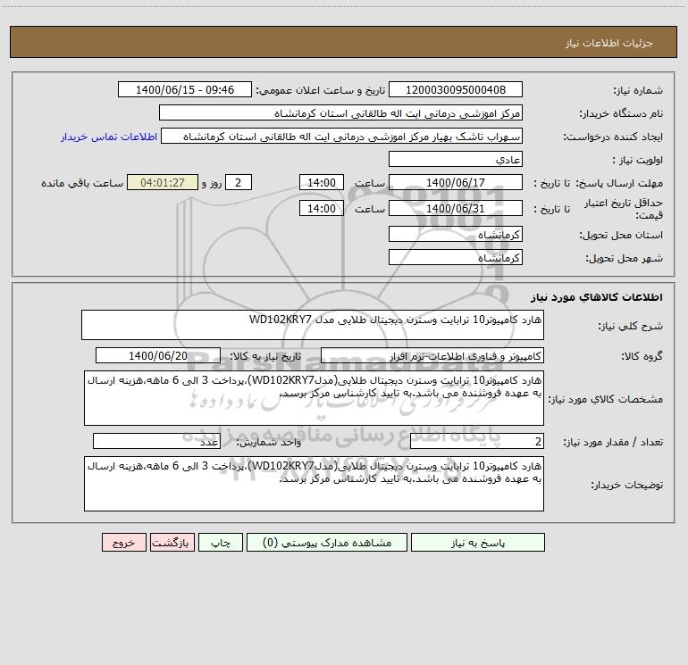Click the 'حداقل تاریخ اعتبار قیمت:' label

click(624, 209)
